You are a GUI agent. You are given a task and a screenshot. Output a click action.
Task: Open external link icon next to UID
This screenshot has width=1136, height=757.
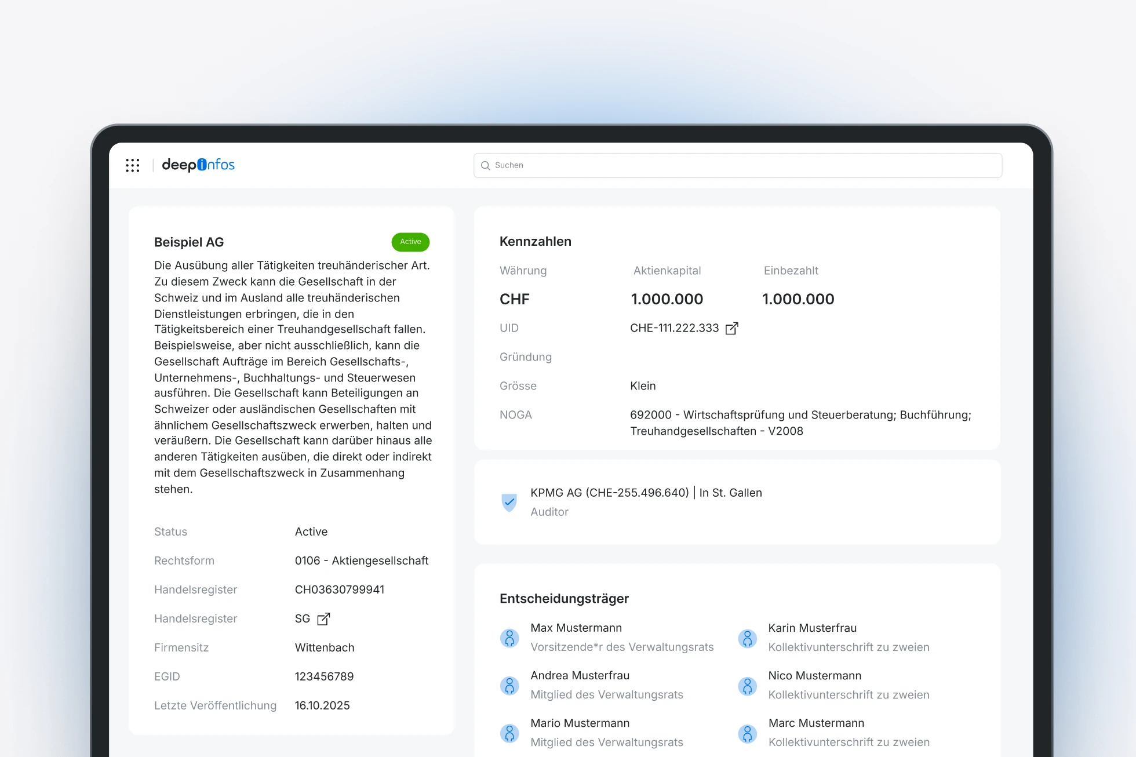tap(732, 329)
